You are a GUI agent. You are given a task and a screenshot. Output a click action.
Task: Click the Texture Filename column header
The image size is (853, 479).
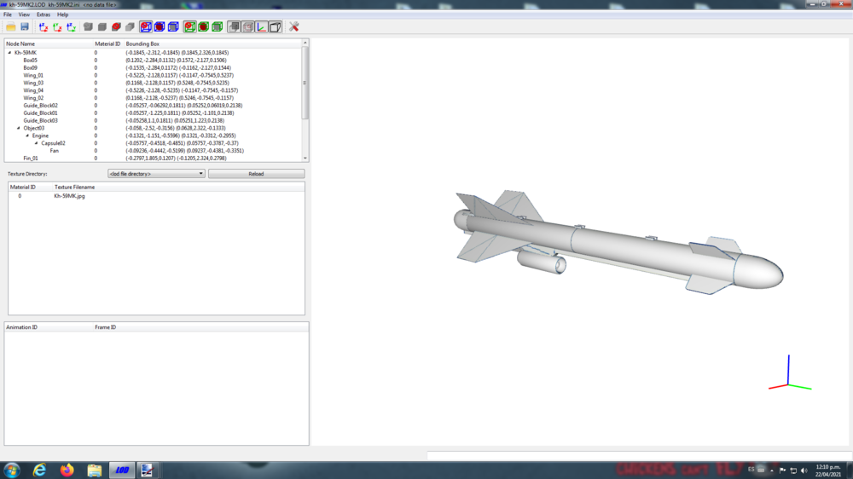click(x=74, y=187)
